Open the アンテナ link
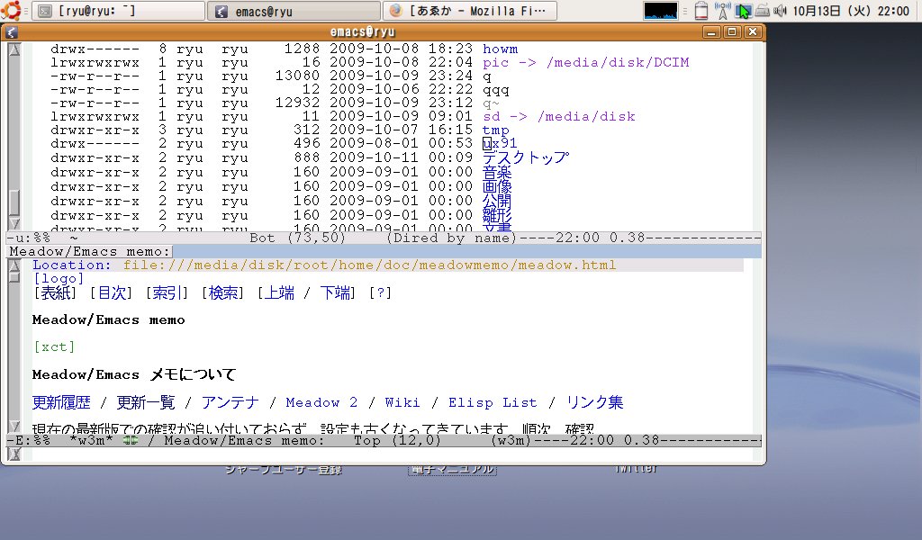922x540 pixels. point(230,402)
